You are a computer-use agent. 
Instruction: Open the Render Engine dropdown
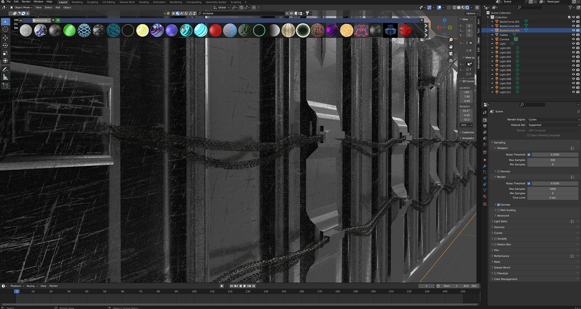click(554, 120)
